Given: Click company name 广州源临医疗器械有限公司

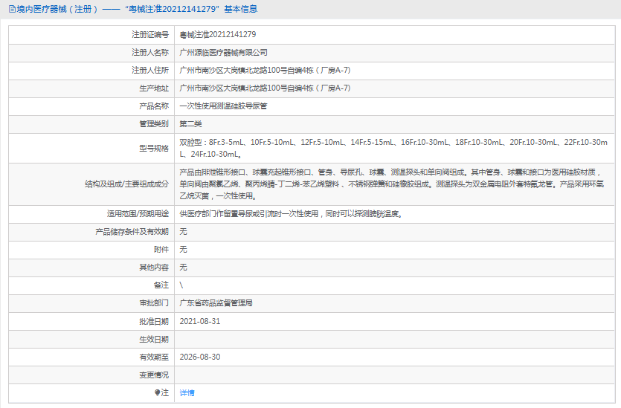Looking at the screenshot, I should click(223, 52).
